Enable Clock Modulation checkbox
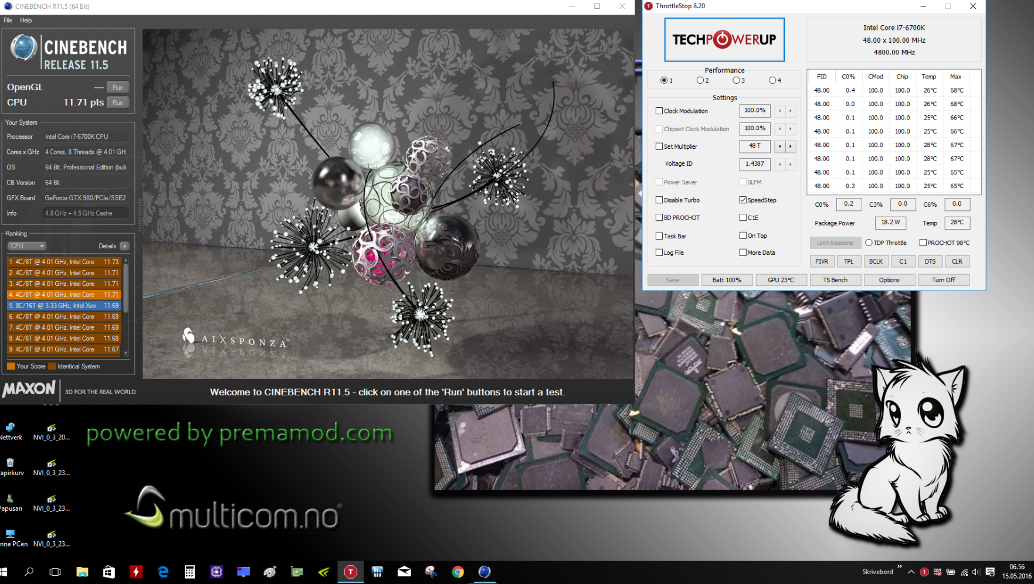The height and width of the screenshot is (584, 1034). 659,111
